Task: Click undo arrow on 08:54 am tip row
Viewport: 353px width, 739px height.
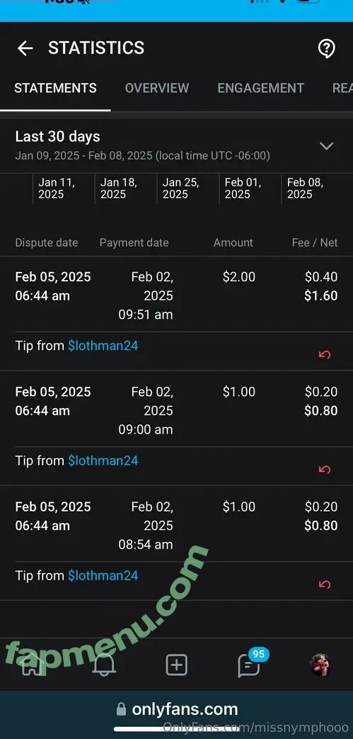Action: tap(324, 585)
